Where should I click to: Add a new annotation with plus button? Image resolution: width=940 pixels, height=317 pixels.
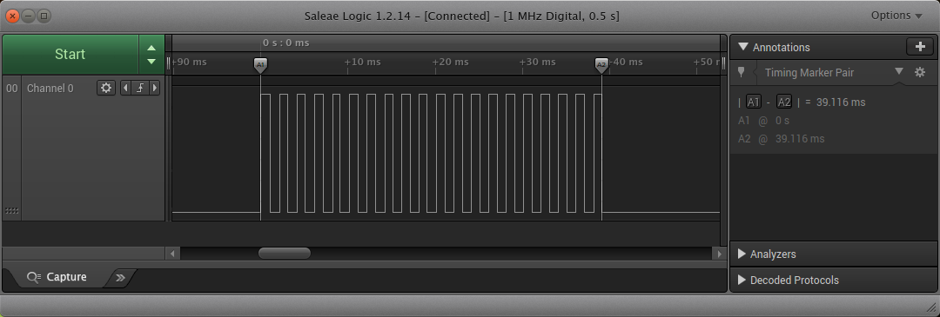[x=920, y=47]
